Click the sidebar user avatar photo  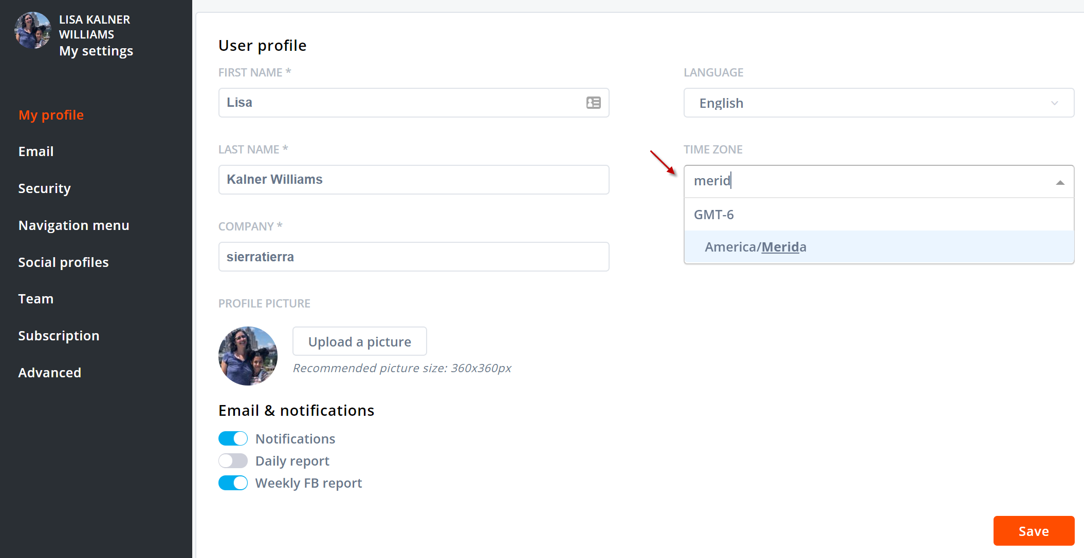(x=32, y=31)
